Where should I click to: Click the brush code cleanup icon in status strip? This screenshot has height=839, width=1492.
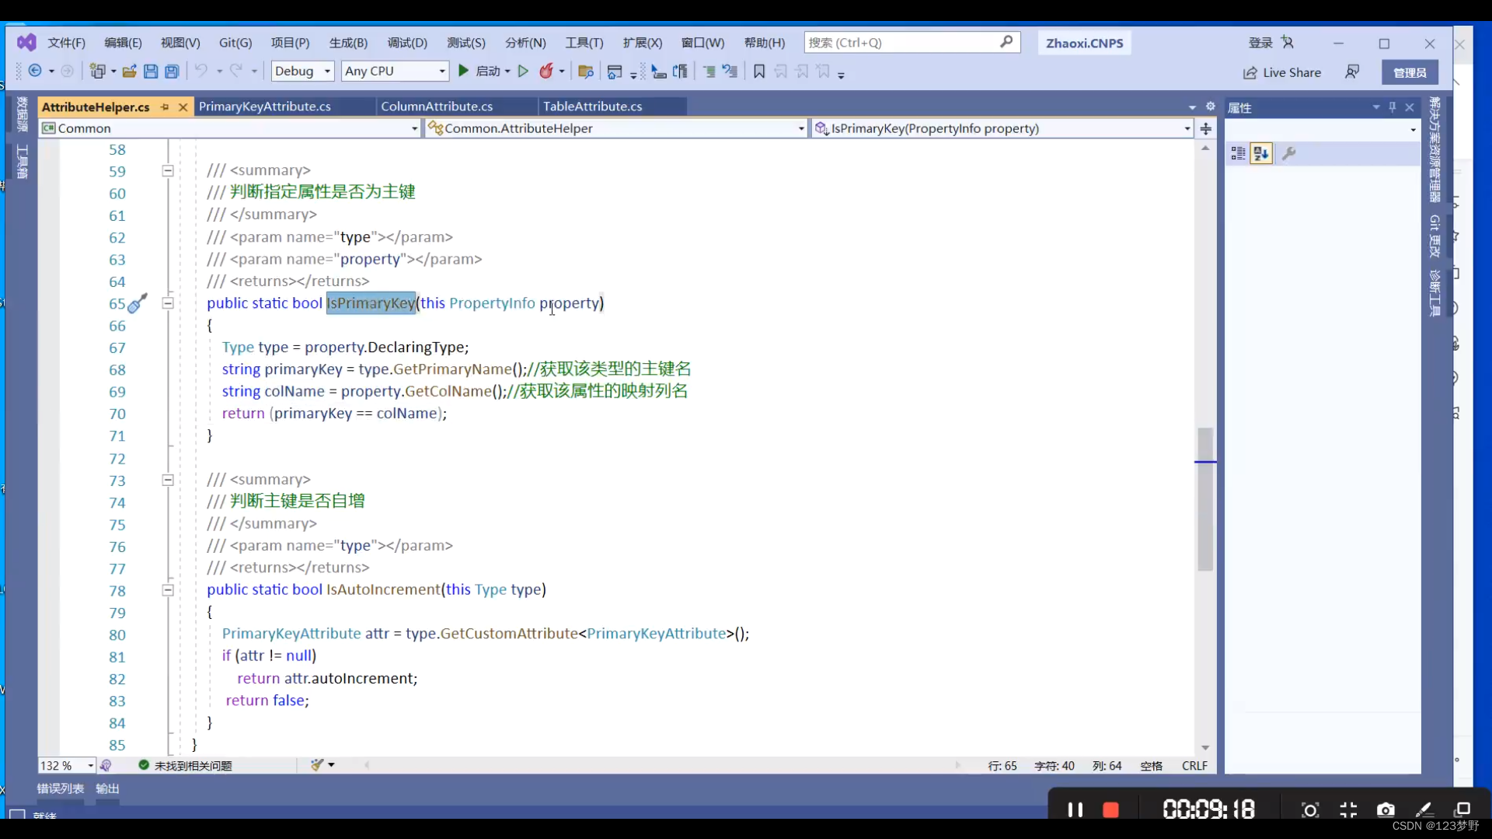[x=317, y=765]
